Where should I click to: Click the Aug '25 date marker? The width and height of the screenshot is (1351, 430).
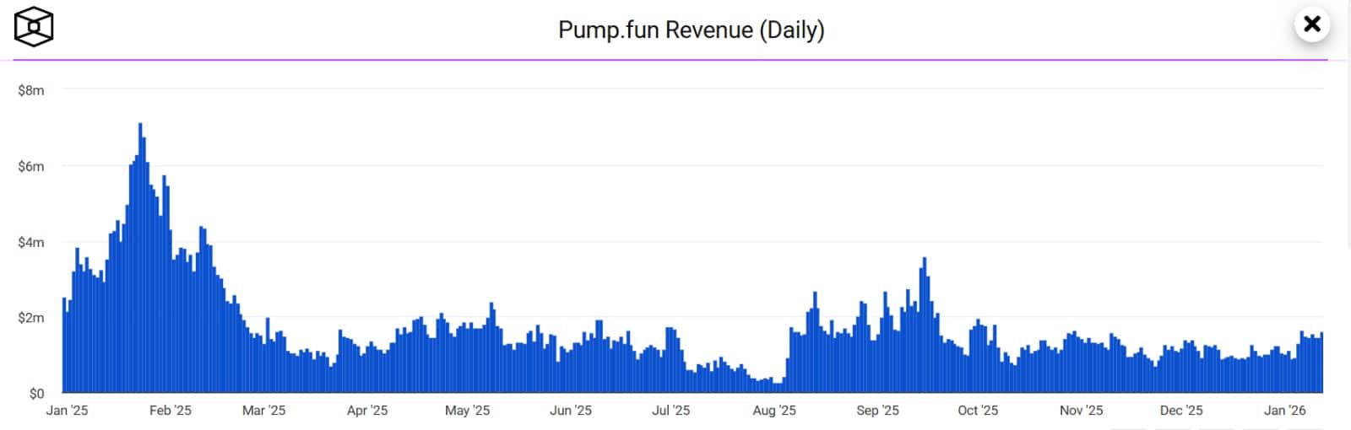click(x=774, y=411)
